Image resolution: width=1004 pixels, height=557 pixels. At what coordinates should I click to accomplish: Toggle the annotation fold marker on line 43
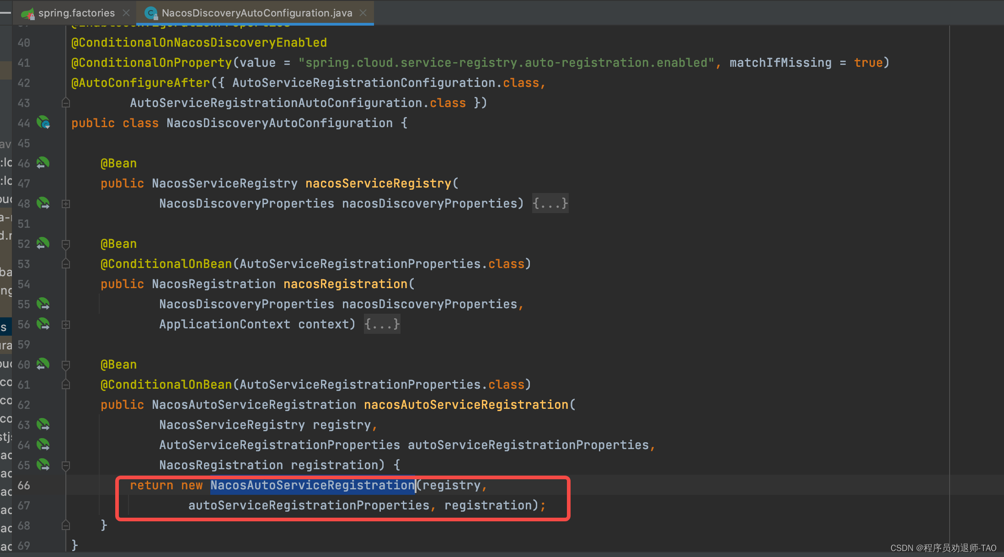(x=66, y=103)
